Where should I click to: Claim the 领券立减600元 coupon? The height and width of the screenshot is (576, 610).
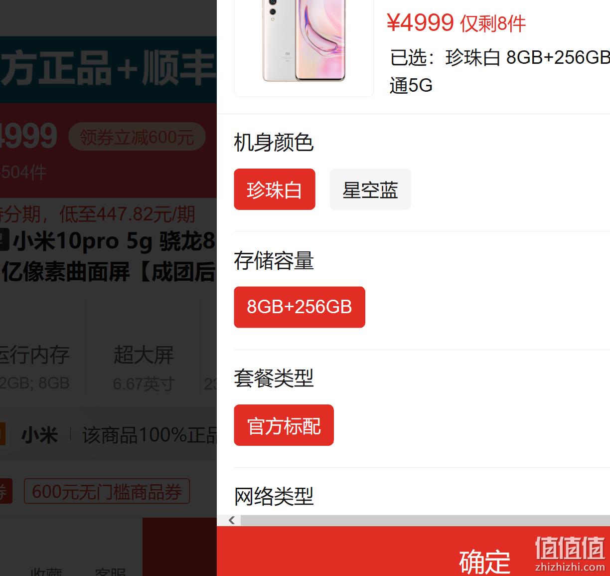click(137, 137)
